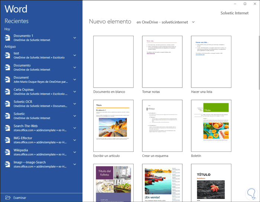Expand chevron for Search-The-Web
The image size is (260, 202).
tap(75, 128)
